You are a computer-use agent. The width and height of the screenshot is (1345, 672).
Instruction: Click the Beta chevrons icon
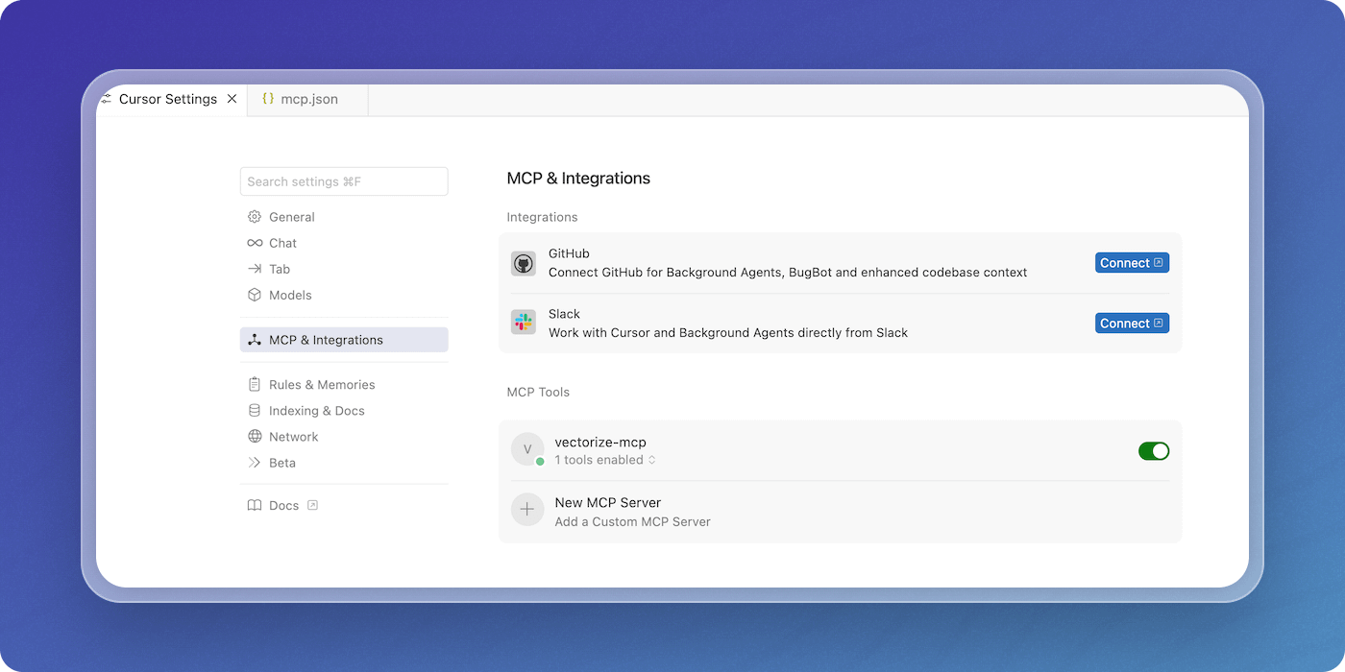click(x=255, y=462)
